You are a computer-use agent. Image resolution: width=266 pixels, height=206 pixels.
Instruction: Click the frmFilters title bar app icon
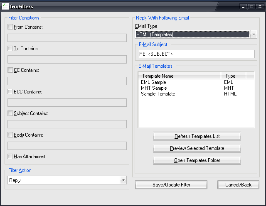(5, 6)
